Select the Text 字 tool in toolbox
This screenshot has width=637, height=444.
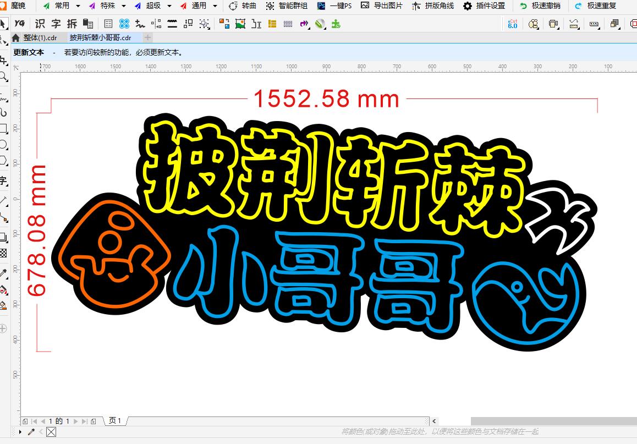tap(3, 181)
